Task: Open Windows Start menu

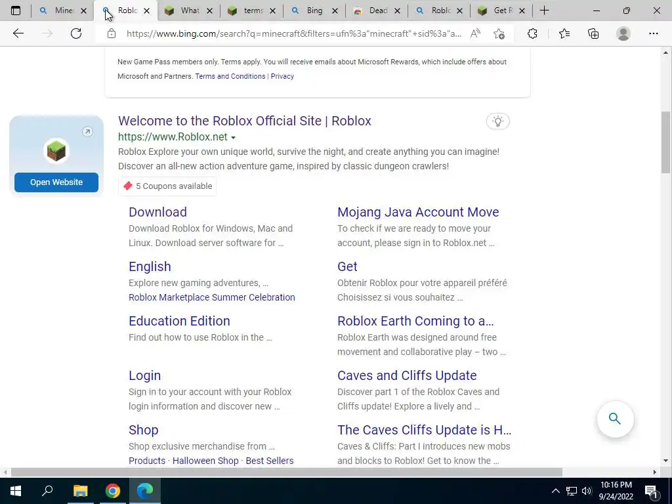Action: 16,491
